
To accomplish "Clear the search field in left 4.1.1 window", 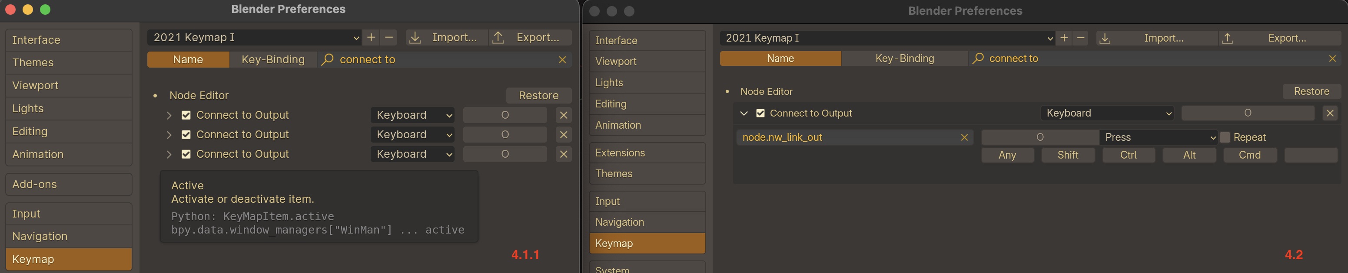I will (x=563, y=60).
